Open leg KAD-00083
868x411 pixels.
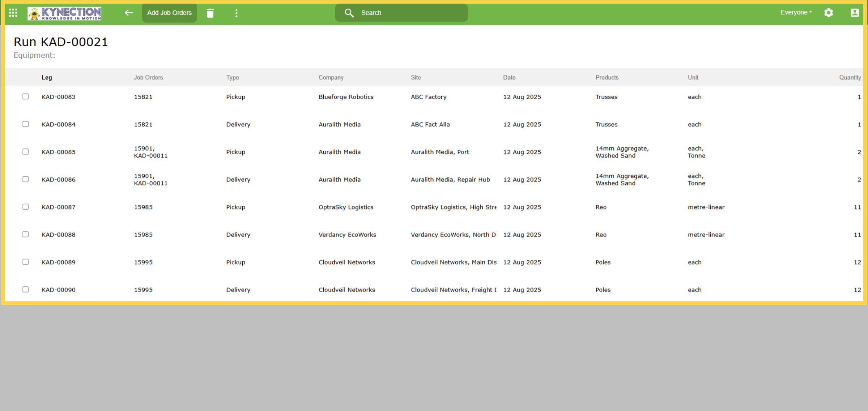click(59, 97)
